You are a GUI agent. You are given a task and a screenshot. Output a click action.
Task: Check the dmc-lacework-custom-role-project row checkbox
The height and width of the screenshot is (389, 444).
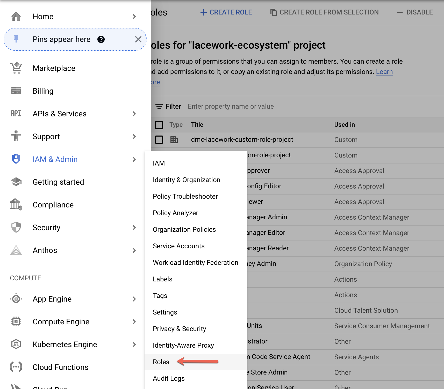[159, 140]
